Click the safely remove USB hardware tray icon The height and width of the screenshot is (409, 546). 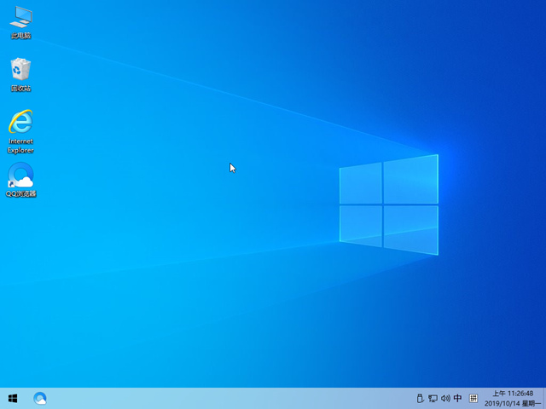pos(420,398)
